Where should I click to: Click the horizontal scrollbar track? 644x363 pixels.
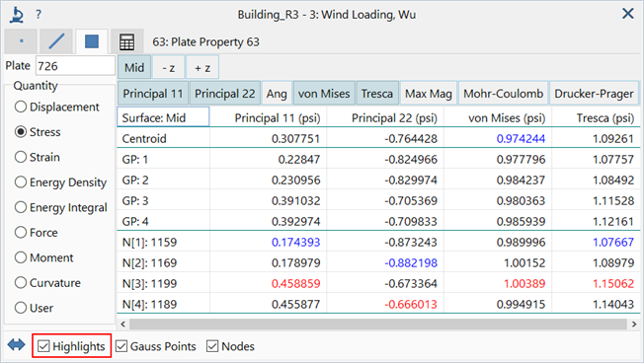click(x=378, y=324)
